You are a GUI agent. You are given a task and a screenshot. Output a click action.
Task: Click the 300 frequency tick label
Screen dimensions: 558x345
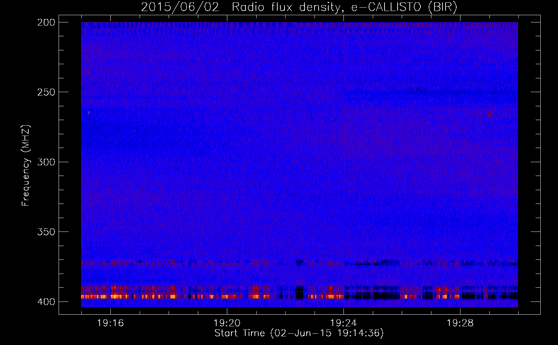46,162
